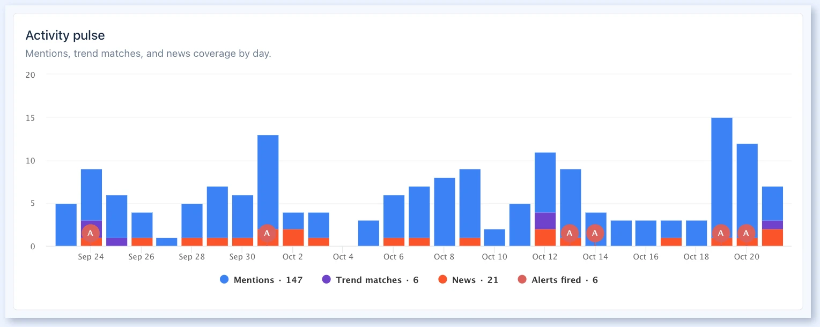Toggle the Trend matches legend item
The image size is (820, 327).
pyautogui.click(x=370, y=280)
